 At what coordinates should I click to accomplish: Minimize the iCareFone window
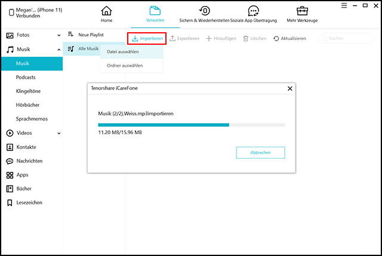pos(355,5)
